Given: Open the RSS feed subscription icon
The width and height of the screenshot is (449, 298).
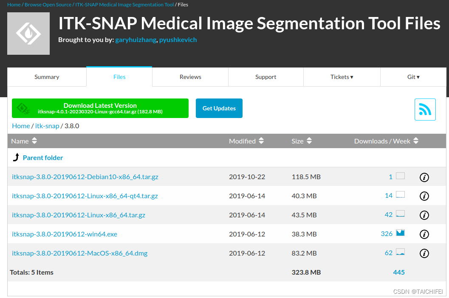Looking at the screenshot, I should (x=425, y=109).
